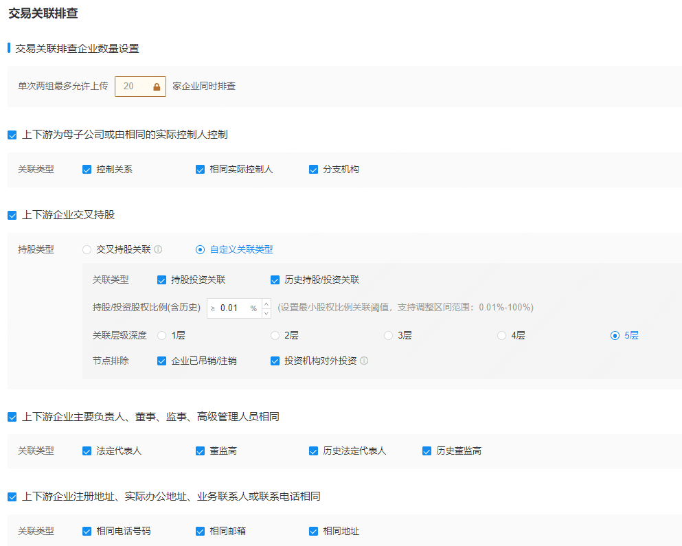Pick the 4层 depth radio button
Image resolution: width=682 pixels, height=546 pixels.
pos(501,335)
